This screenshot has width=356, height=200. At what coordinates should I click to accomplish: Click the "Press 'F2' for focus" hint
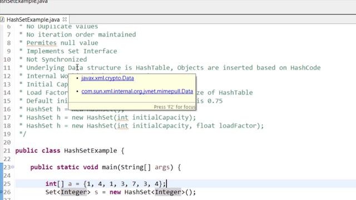click(174, 107)
